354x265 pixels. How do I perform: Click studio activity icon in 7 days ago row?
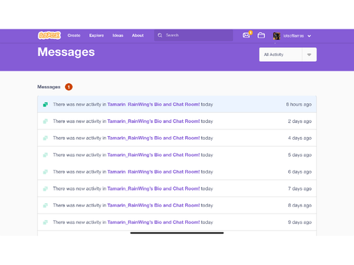pyautogui.click(x=45, y=188)
